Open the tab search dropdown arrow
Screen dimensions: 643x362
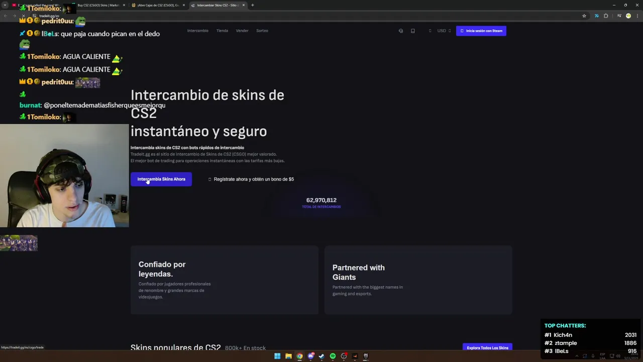pos(6,5)
